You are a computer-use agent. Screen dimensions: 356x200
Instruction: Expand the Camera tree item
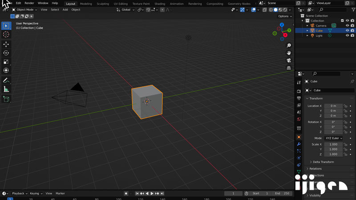click(307, 26)
